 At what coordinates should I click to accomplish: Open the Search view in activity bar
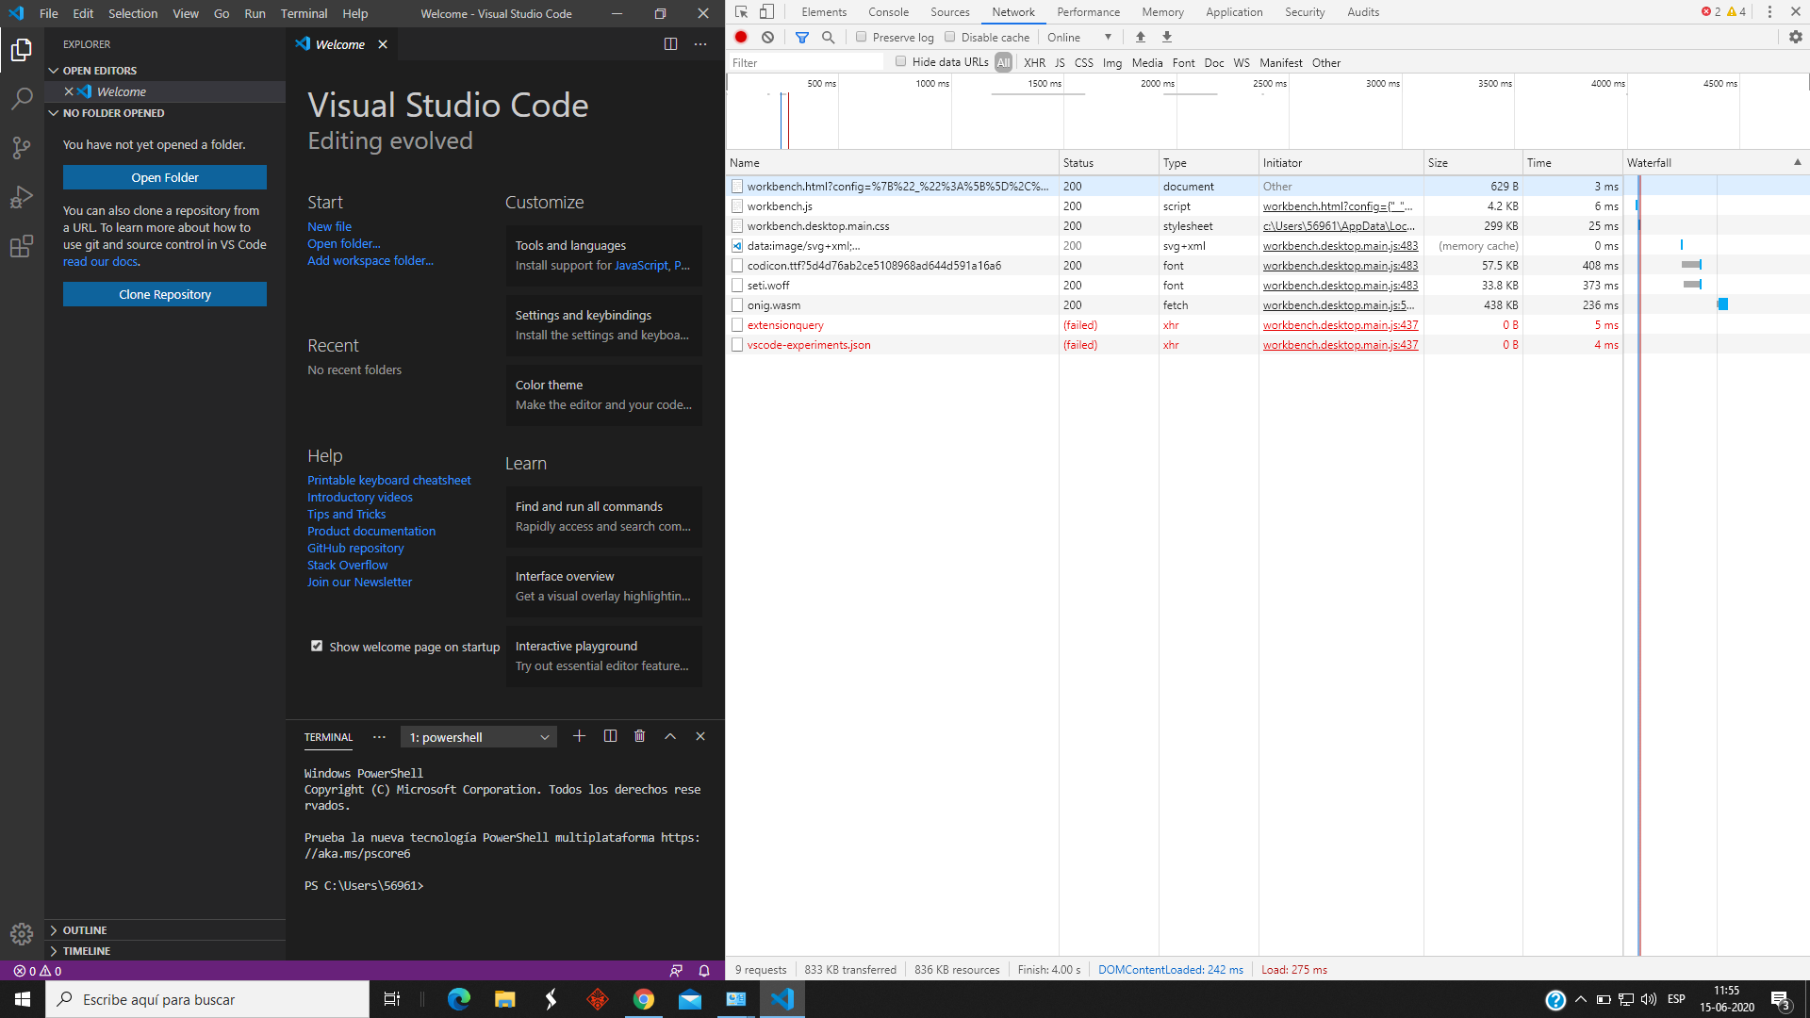coord(22,99)
